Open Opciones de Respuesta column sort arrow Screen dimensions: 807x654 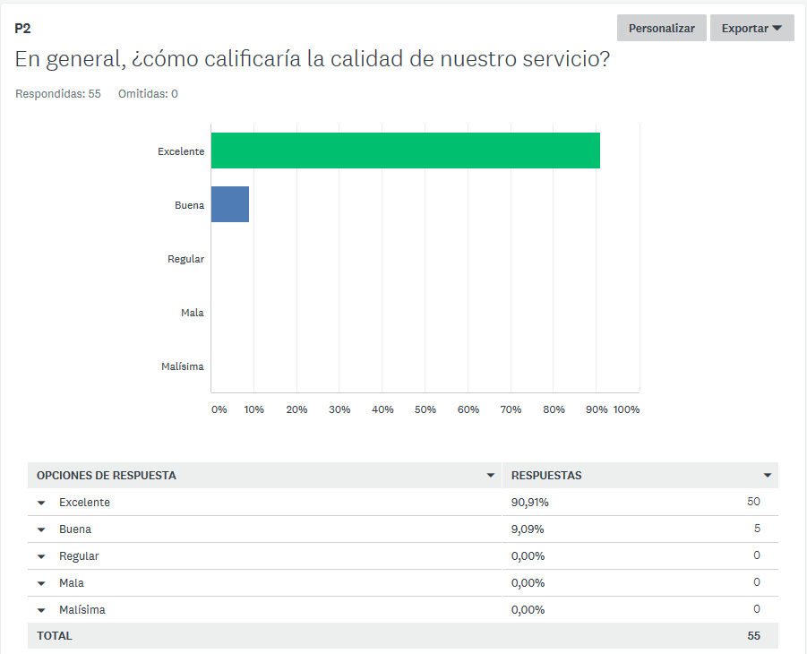click(x=490, y=476)
